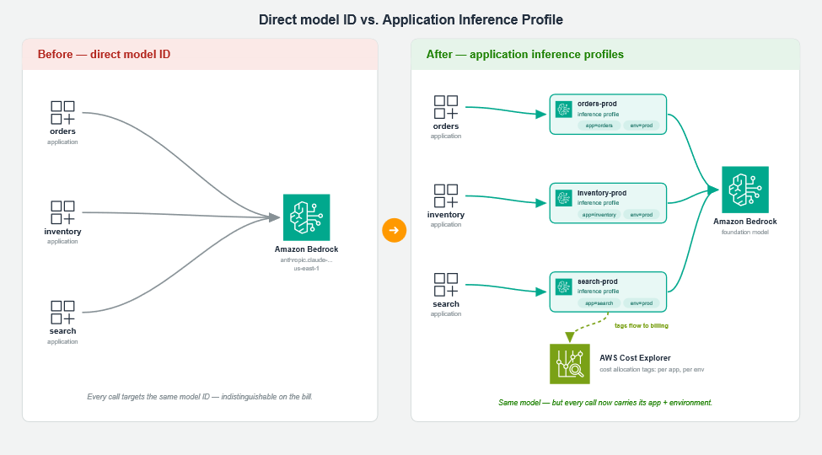Viewport: 822px width, 455px height.
Task: Click the orders application icon in the Before panel
Action: (x=62, y=113)
